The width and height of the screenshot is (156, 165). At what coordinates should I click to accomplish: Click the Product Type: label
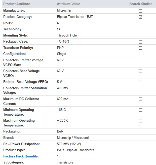click(14, 150)
